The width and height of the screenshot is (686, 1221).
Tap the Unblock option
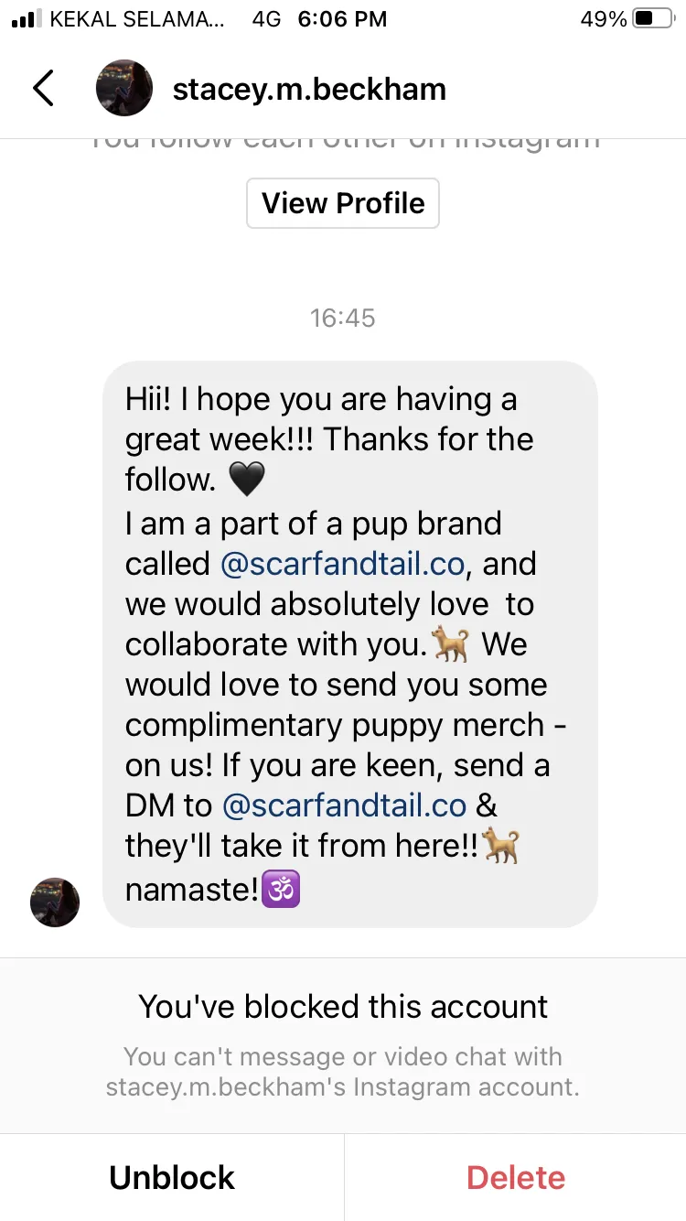point(172,1177)
